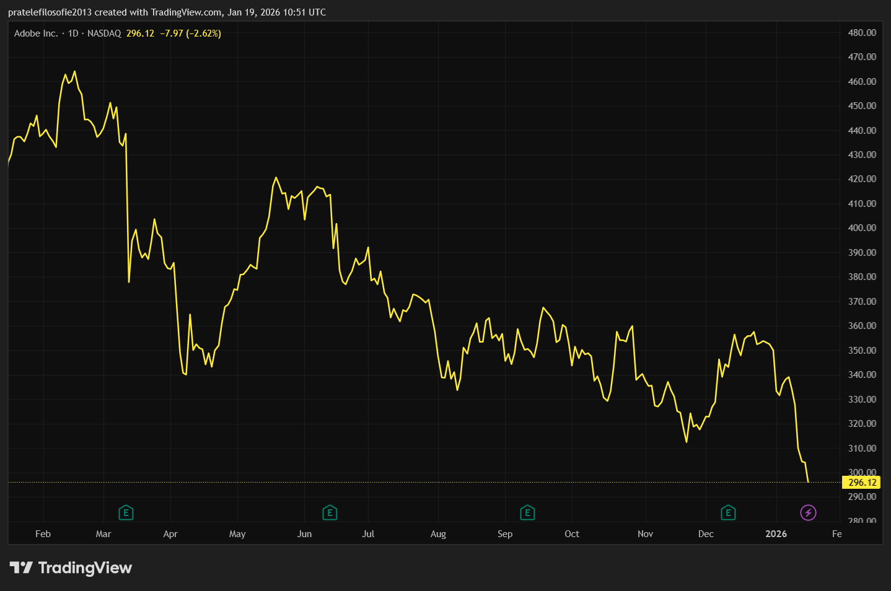891x591 pixels.
Task: Click the pratelefilosofie2013 username in header
Action: tap(50, 12)
